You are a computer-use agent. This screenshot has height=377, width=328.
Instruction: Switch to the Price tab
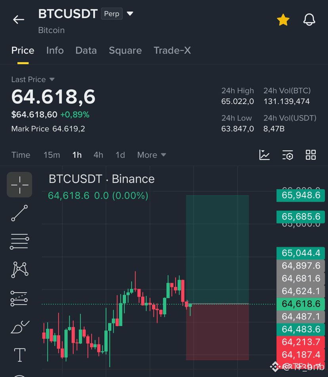point(23,50)
